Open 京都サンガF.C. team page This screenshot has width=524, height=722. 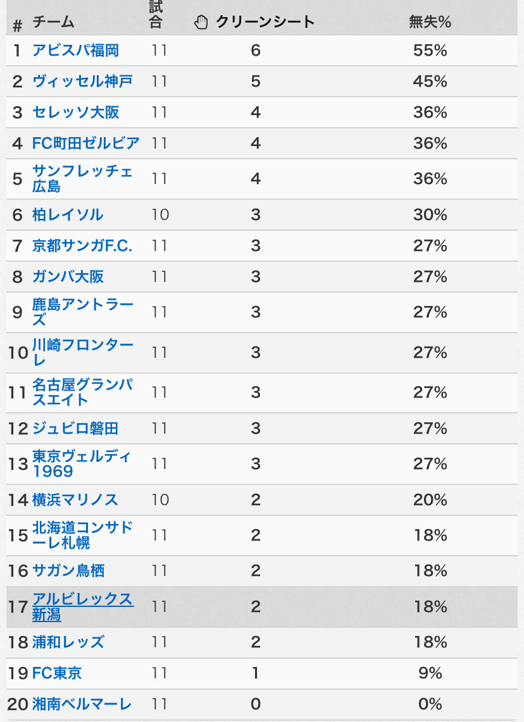[82, 245]
